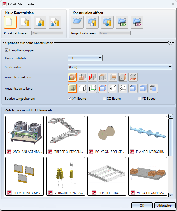Choose the white cube view representation icon
The width and height of the screenshot is (177, 211).
point(82,88)
